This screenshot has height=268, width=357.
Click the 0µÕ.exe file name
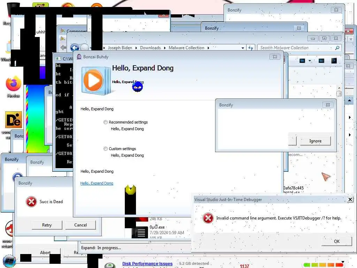point(157,227)
